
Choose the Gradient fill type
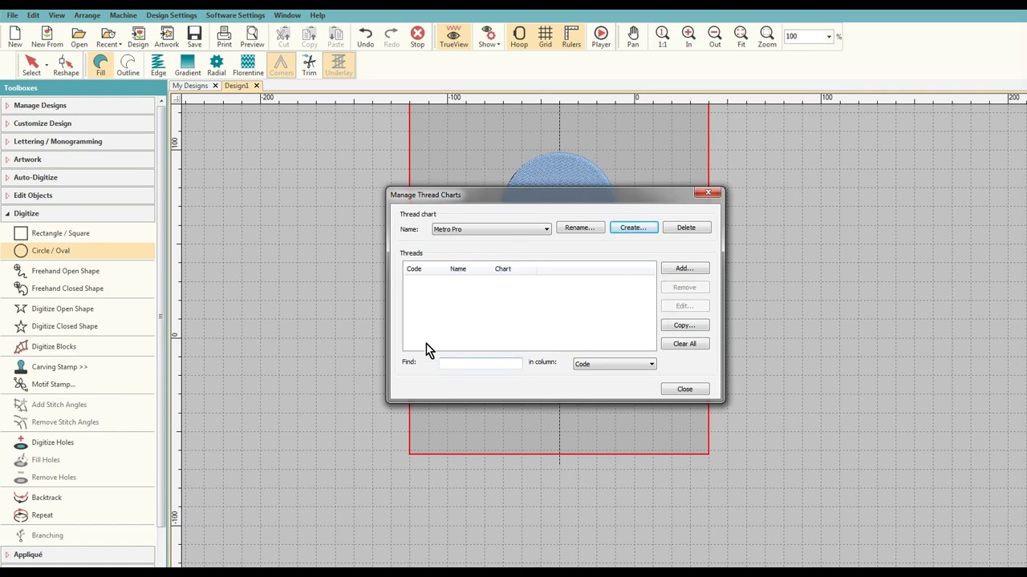pyautogui.click(x=188, y=66)
